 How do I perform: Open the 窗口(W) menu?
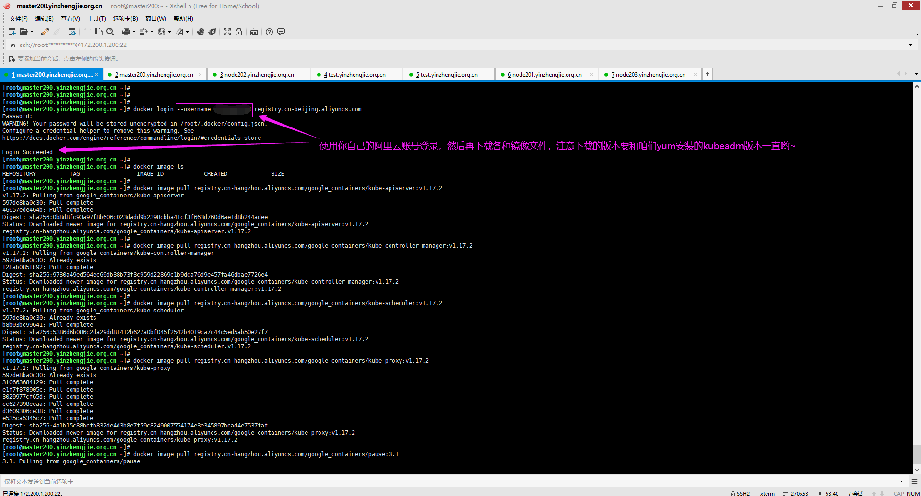click(x=156, y=19)
